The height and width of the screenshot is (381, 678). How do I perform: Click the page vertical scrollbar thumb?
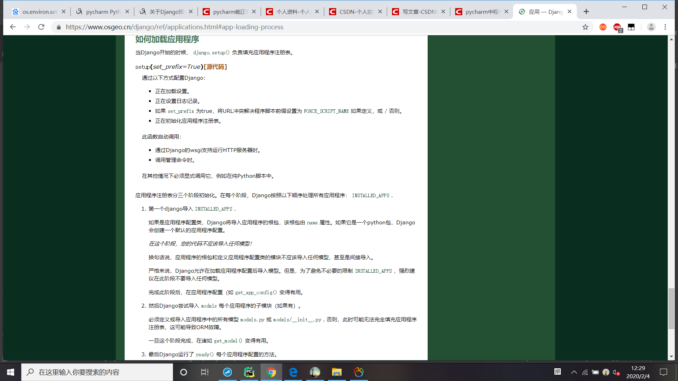(671, 309)
